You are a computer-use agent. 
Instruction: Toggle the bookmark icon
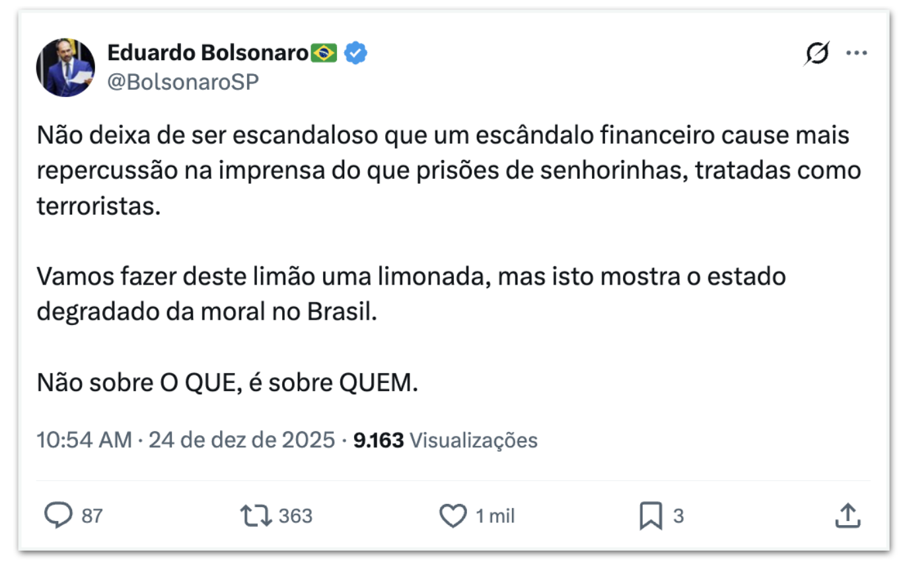(651, 516)
